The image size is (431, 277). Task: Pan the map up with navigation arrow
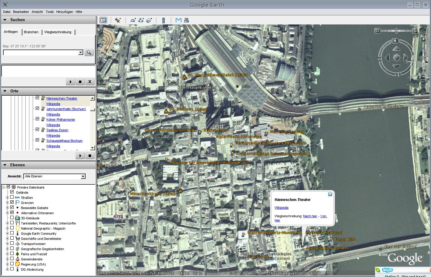coord(396,49)
